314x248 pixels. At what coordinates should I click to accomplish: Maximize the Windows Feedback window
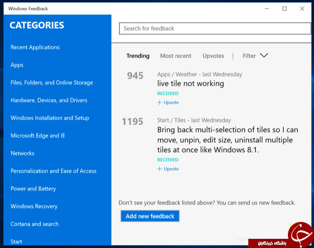285,9
